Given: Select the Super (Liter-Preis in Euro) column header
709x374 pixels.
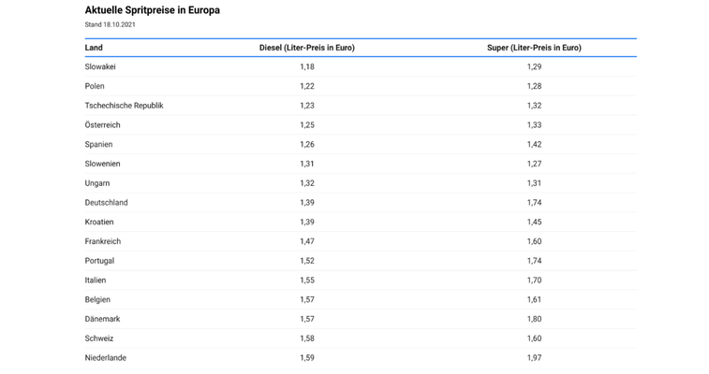Looking at the screenshot, I should (x=534, y=48).
